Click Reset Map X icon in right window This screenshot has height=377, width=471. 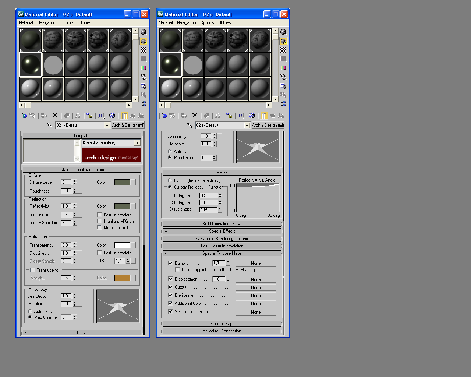195,116
